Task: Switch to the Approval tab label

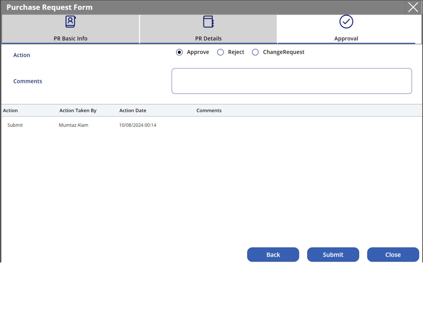Action: click(x=346, y=38)
